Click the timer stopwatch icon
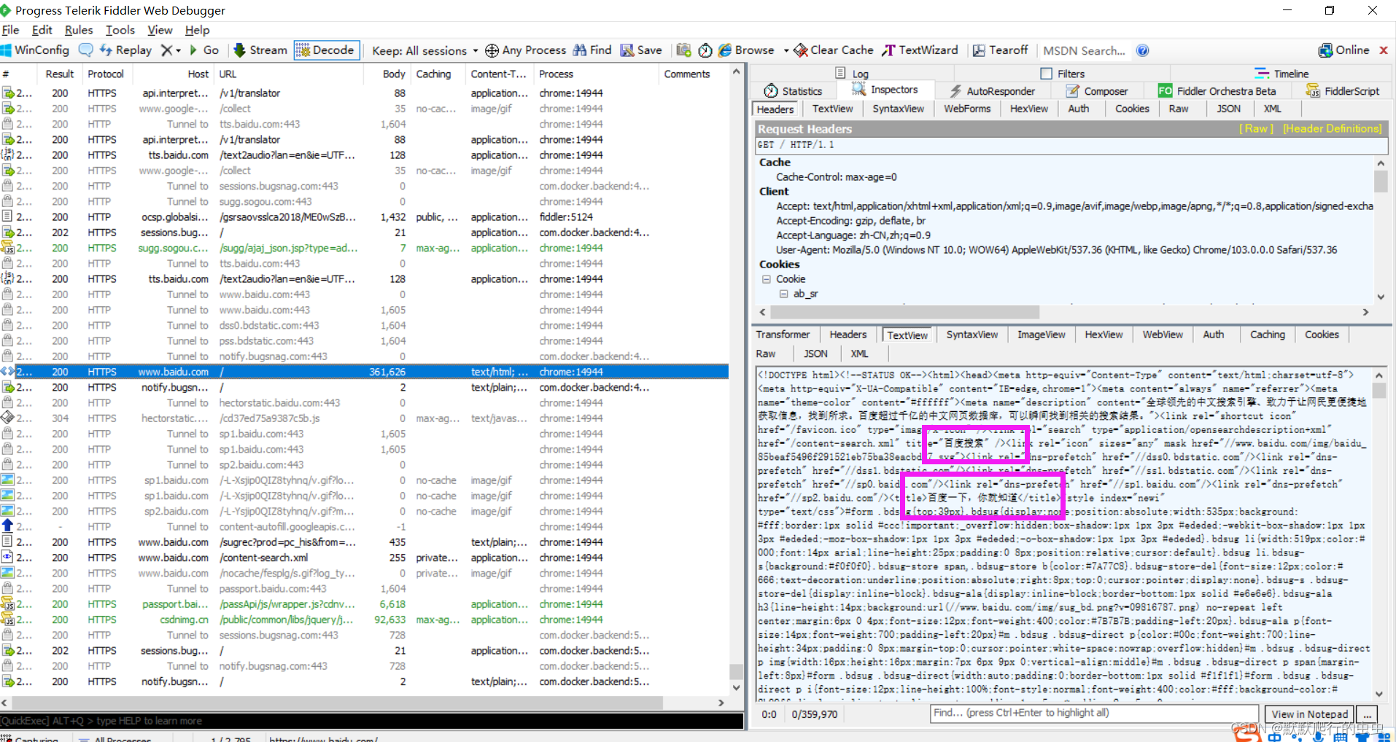The width and height of the screenshot is (1396, 742). click(x=705, y=50)
